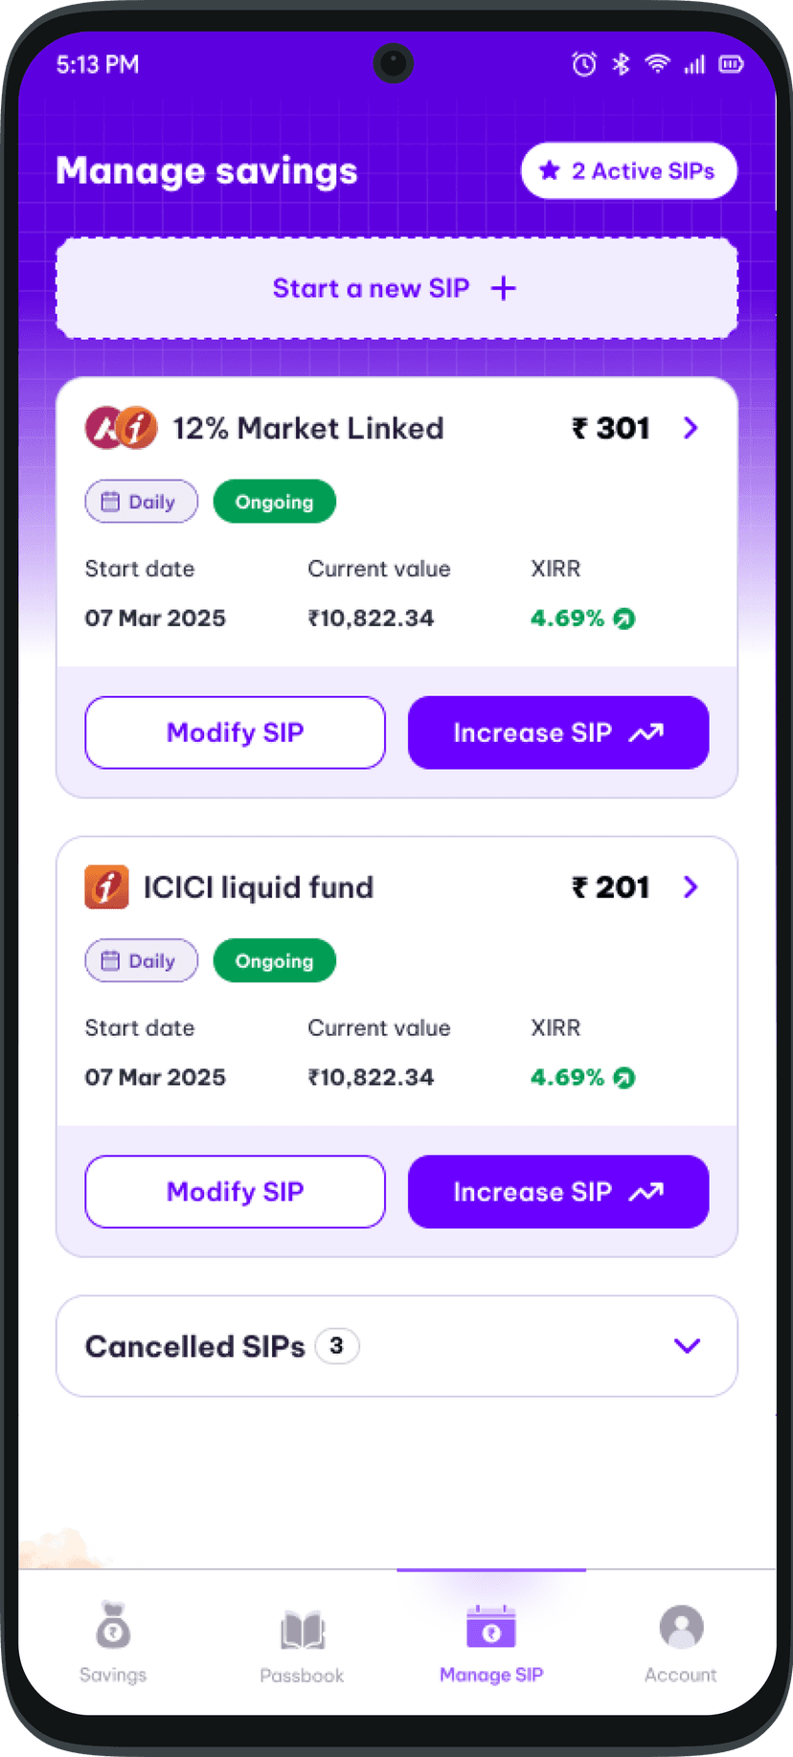The height and width of the screenshot is (1757, 793).
Task: Switch to the Passbook tab
Action: [x=301, y=1642]
